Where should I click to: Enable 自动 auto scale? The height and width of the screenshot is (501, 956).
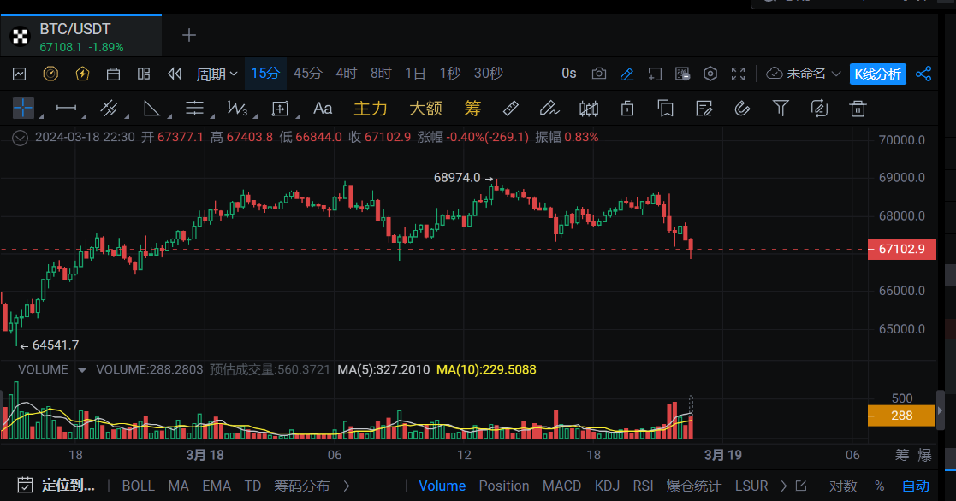915,486
